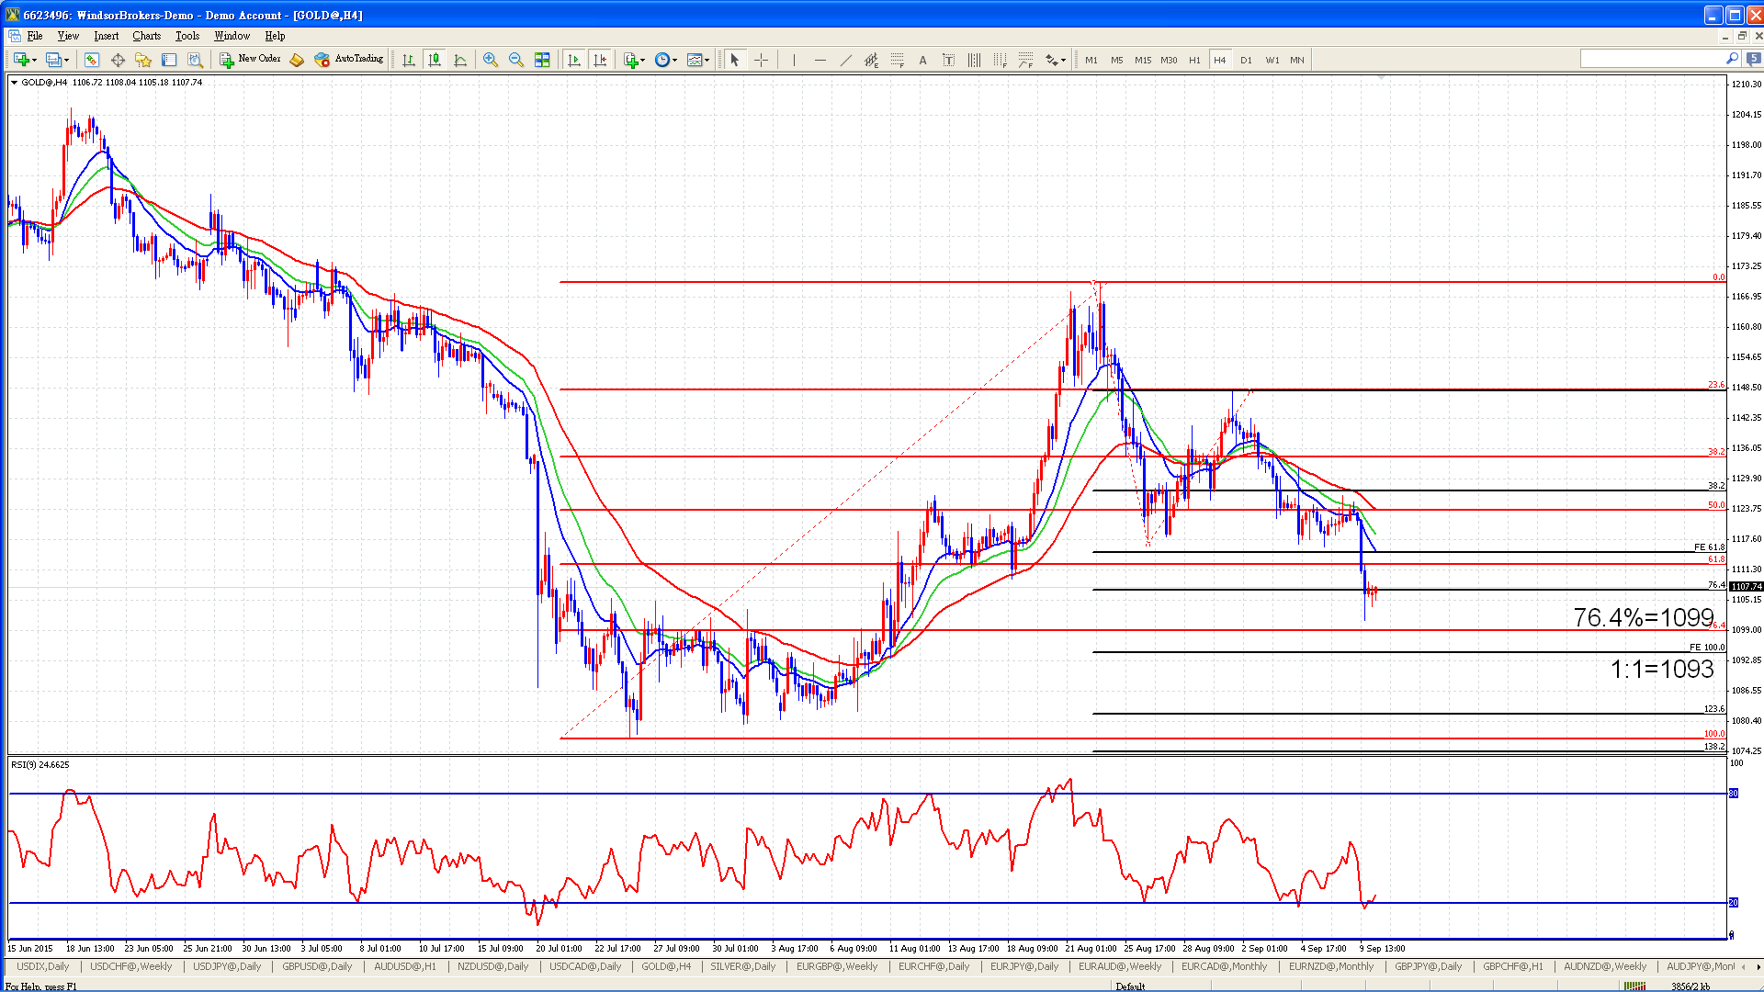Open the Insert menu

(106, 36)
